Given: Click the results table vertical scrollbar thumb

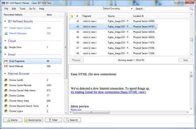Looking at the screenshot, I should (x=191, y=40).
